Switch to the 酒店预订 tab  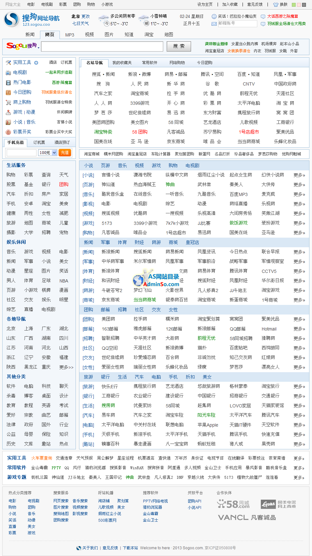(x=62, y=143)
